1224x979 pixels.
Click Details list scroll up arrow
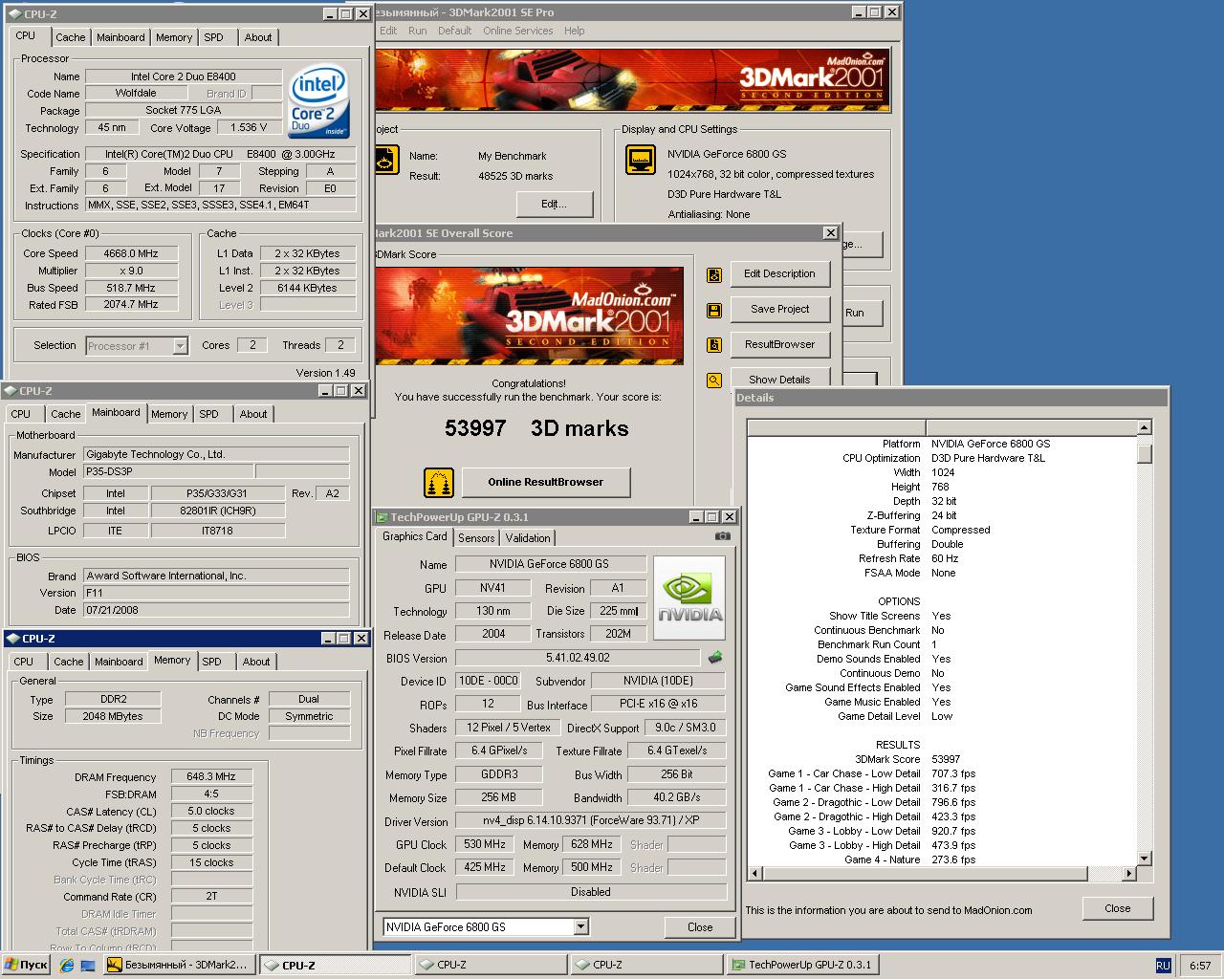point(1144,428)
